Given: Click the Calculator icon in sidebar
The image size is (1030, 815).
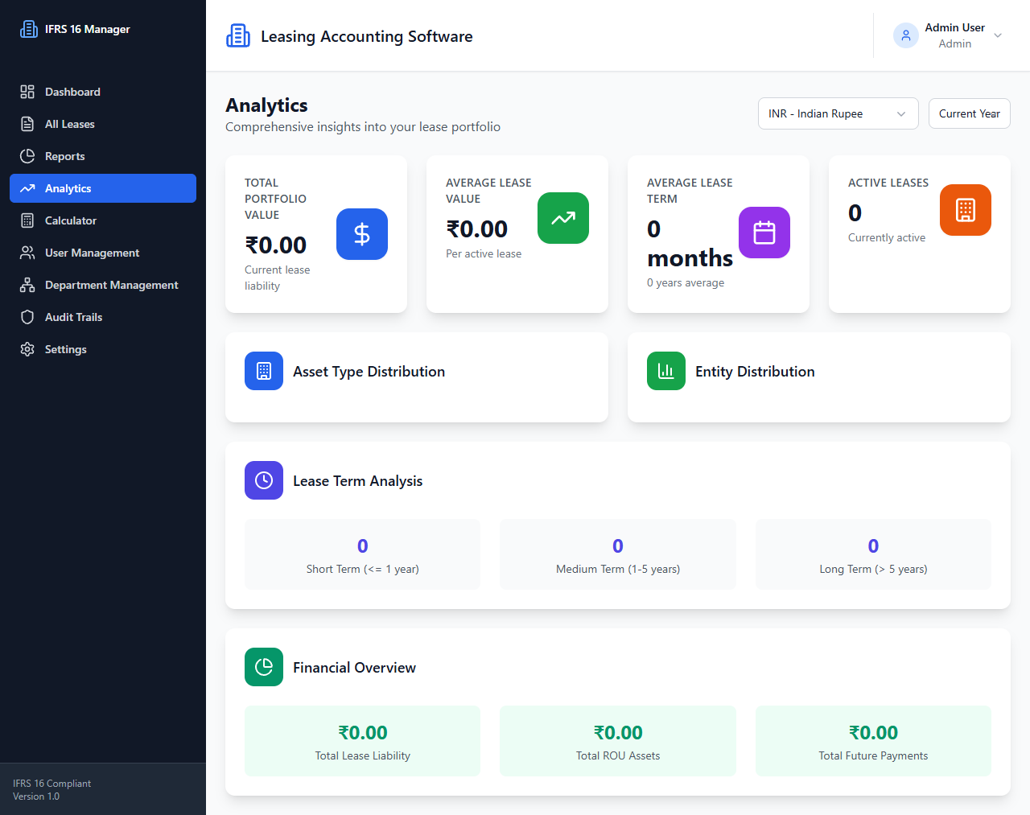Looking at the screenshot, I should tap(27, 220).
